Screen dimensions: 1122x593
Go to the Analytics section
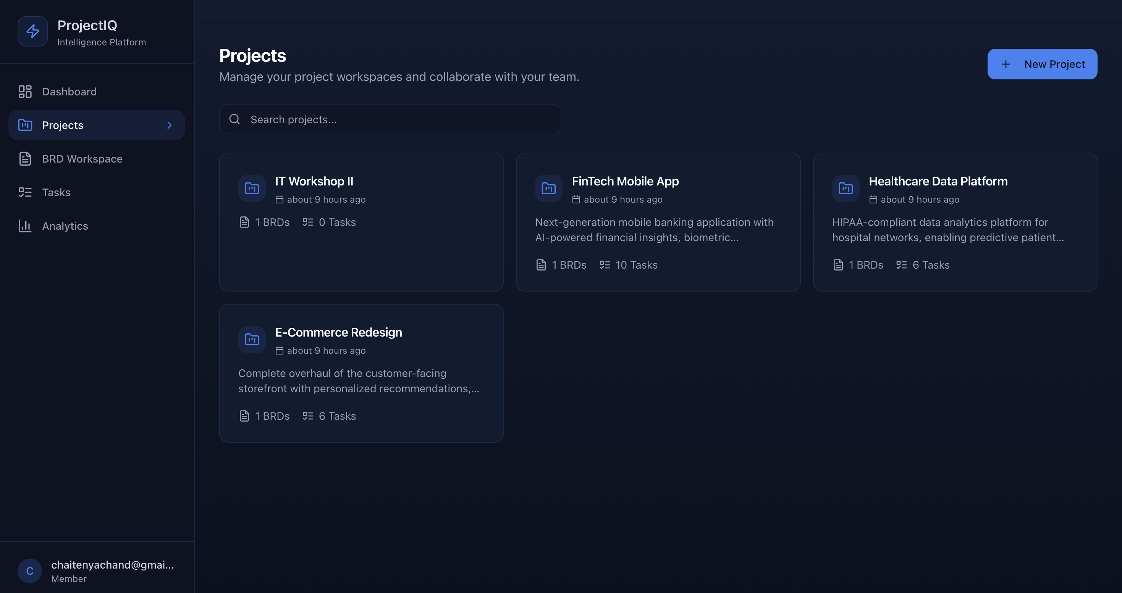[65, 226]
